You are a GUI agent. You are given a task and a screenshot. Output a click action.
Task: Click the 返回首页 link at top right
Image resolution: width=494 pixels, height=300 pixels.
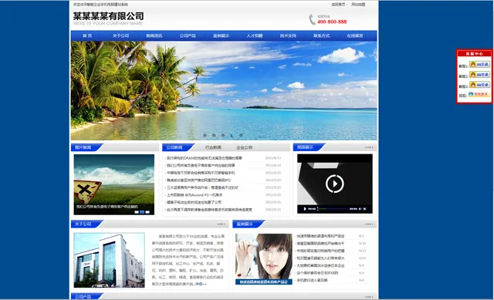(338, 5)
